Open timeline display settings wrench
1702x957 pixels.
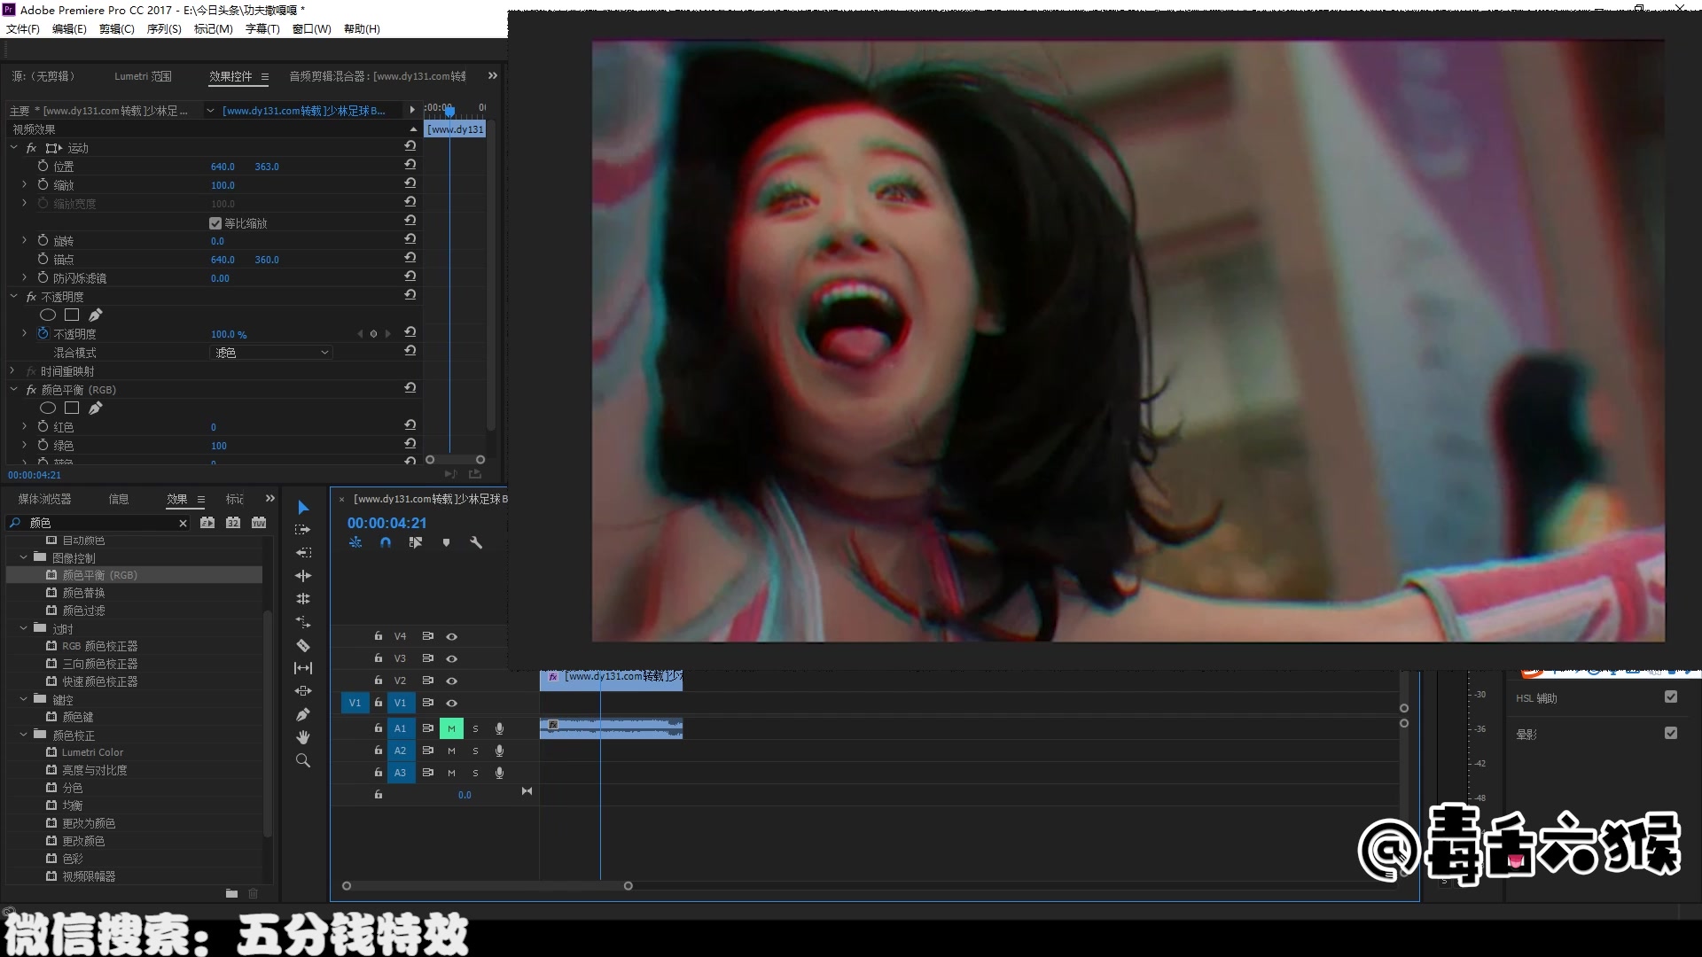[476, 542]
